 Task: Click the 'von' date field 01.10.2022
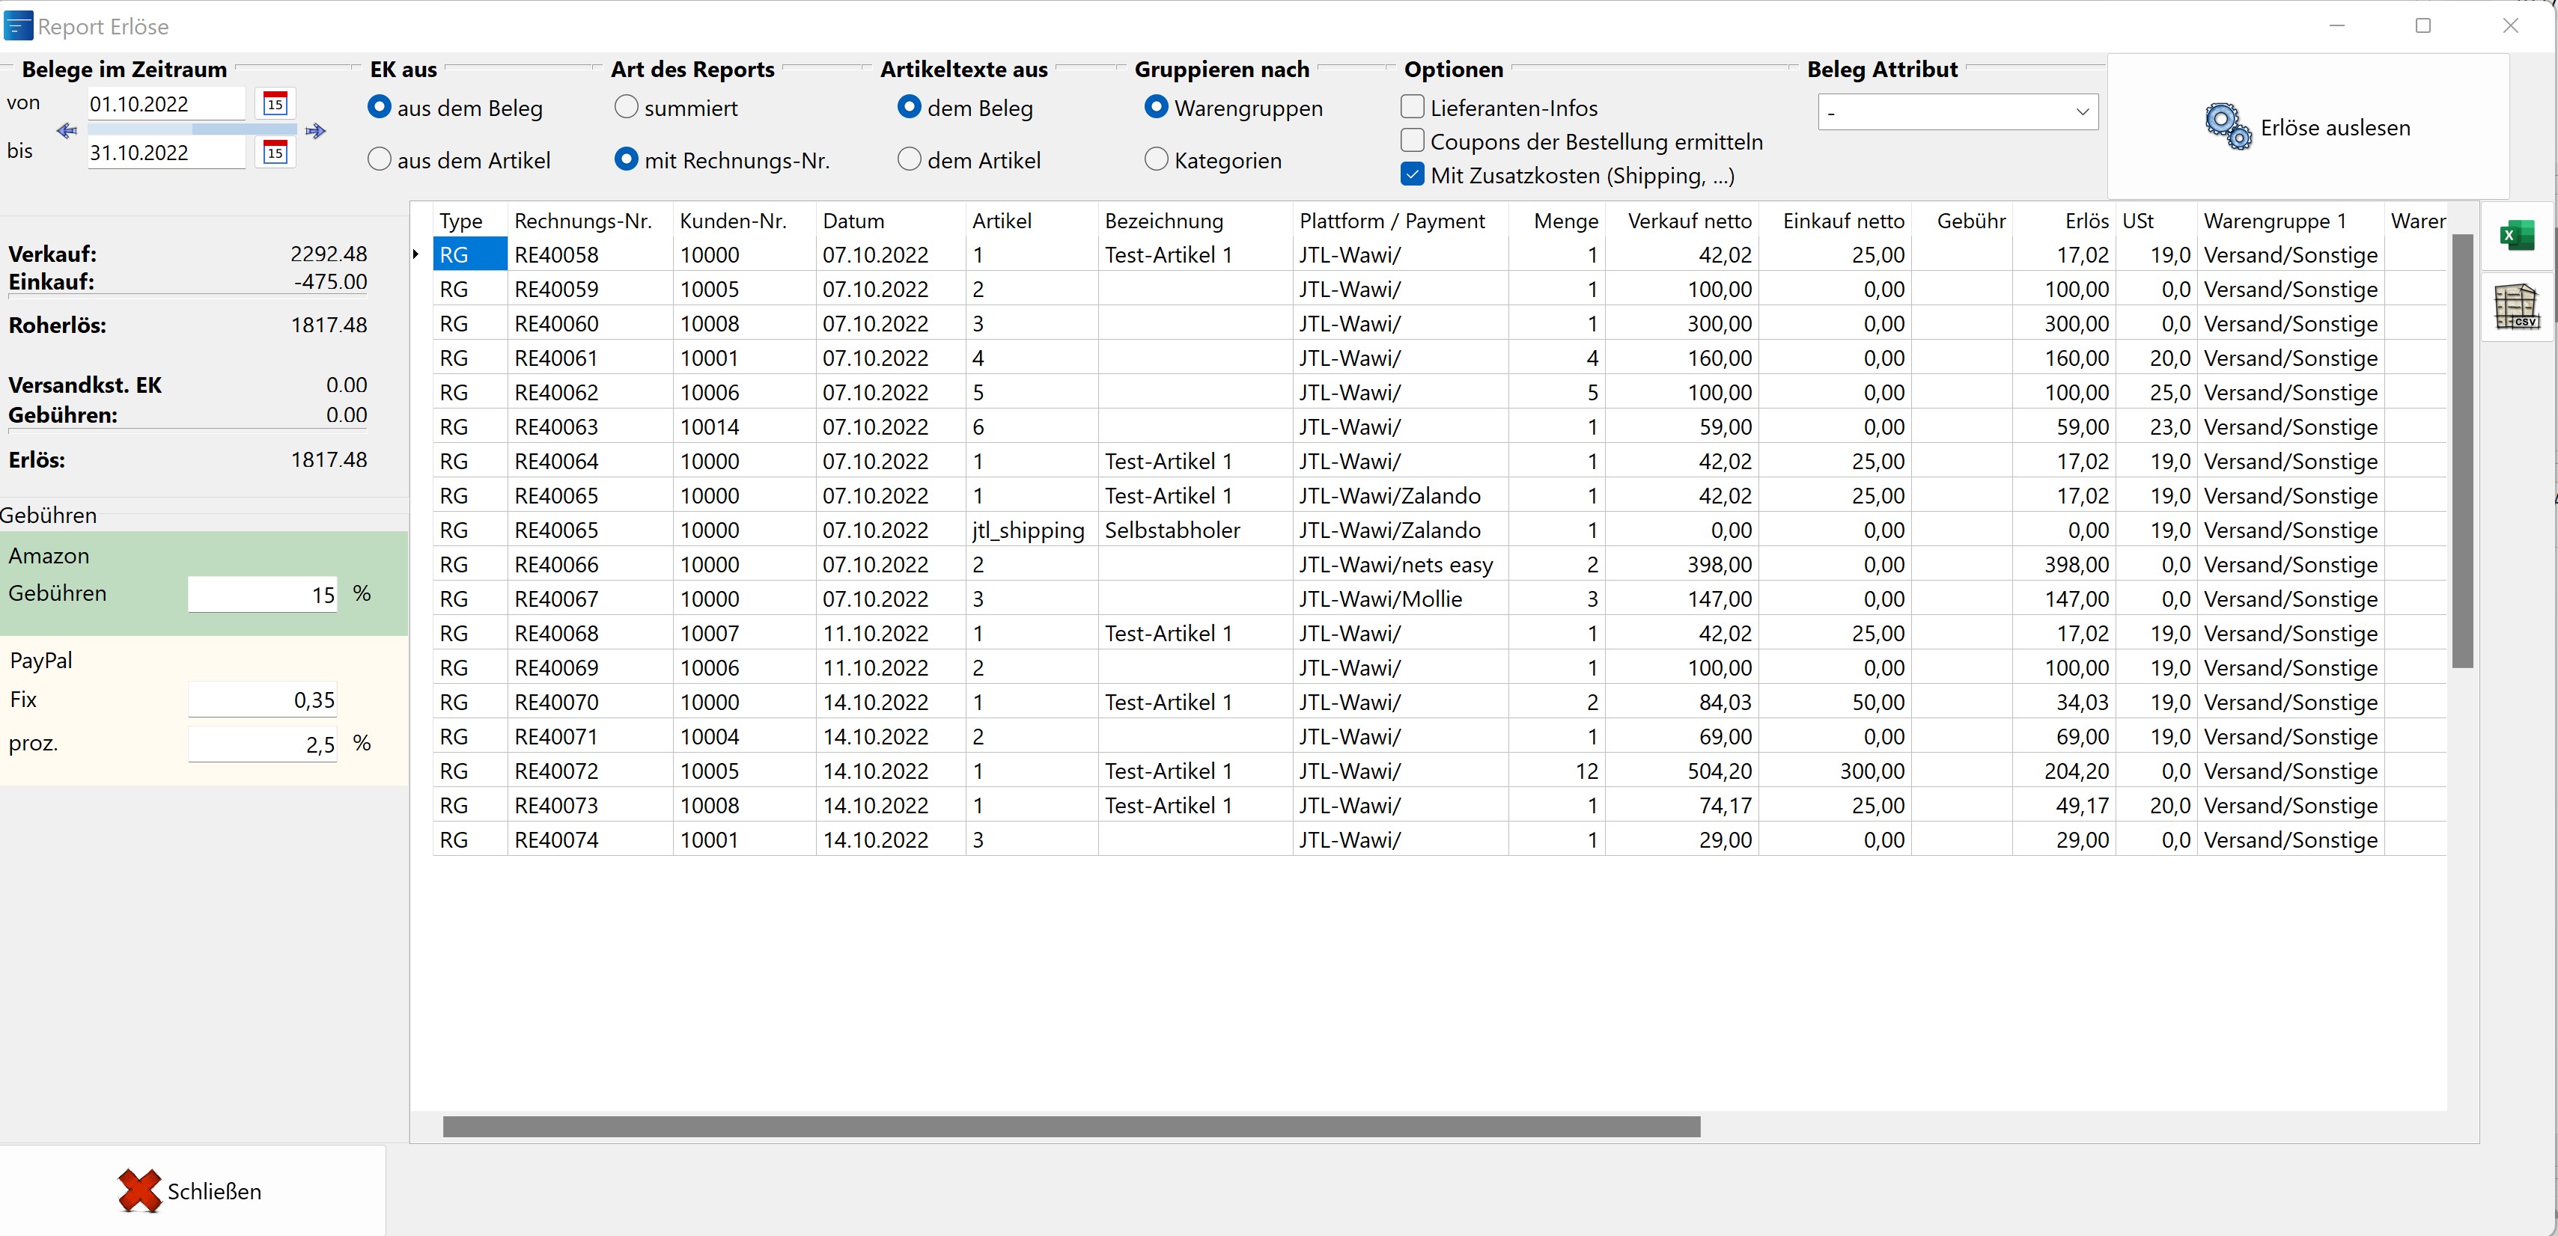click(x=166, y=103)
